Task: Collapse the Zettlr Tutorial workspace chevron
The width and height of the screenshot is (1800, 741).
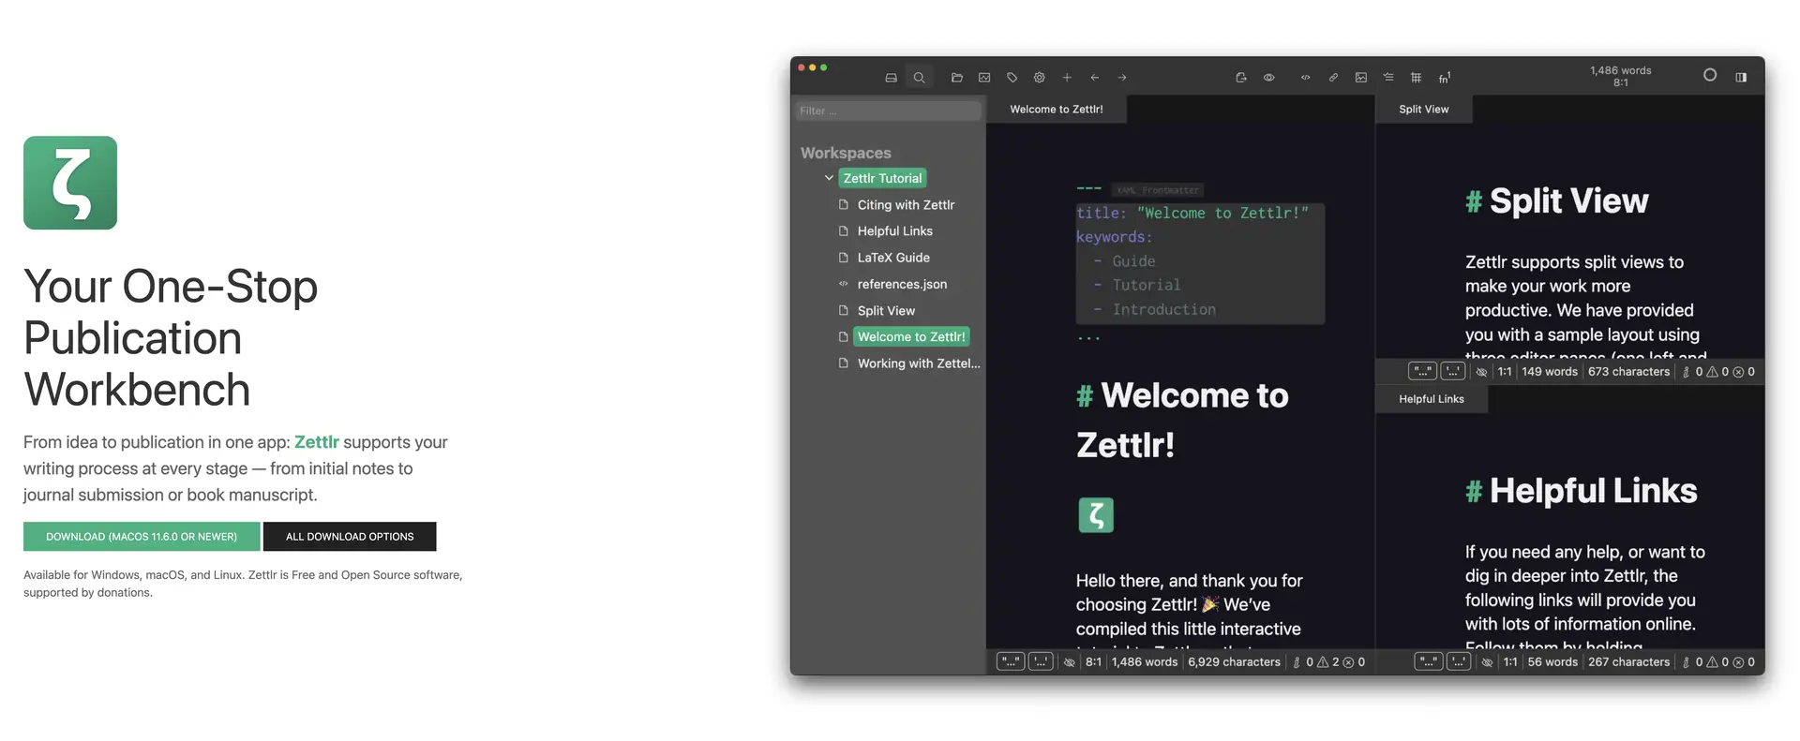Action: [x=829, y=178]
